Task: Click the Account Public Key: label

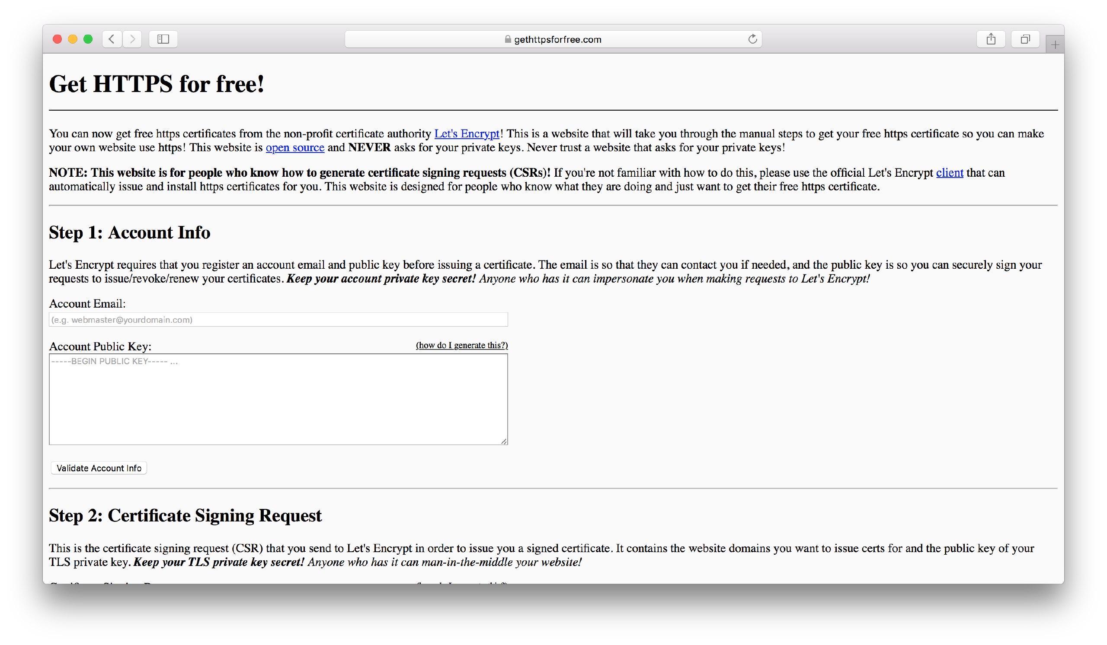Action: click(x=100, y=346)
